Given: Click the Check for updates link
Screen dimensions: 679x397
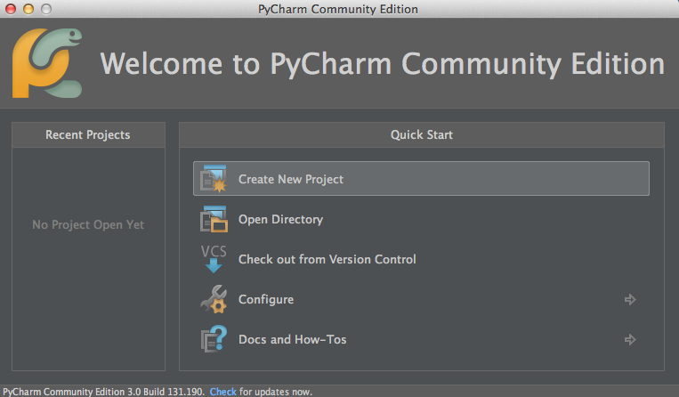Looking at the screenshot, I should (x=222, y=392).
